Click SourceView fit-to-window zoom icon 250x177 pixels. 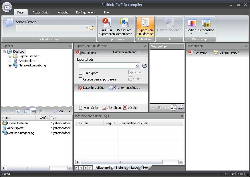click(174, 108)
